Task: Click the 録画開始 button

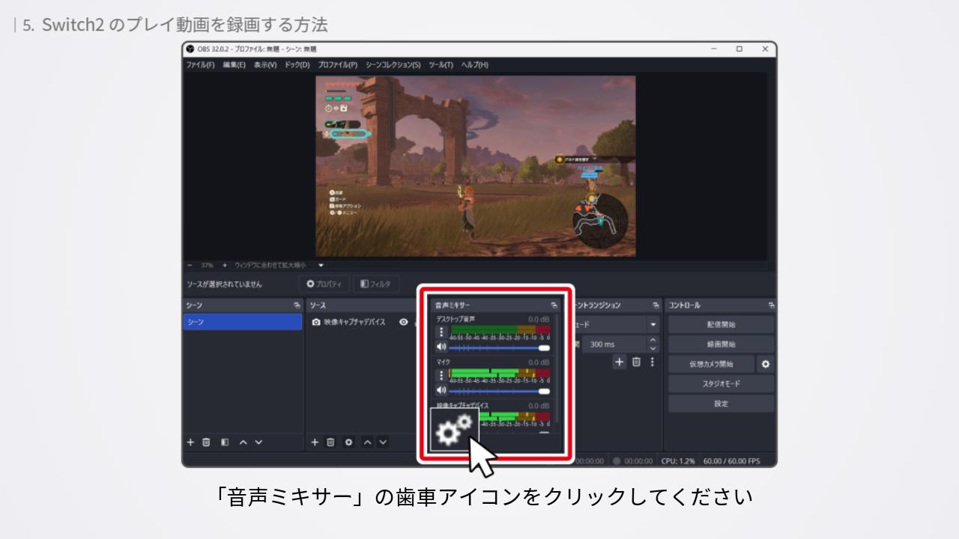Action: 721,344
